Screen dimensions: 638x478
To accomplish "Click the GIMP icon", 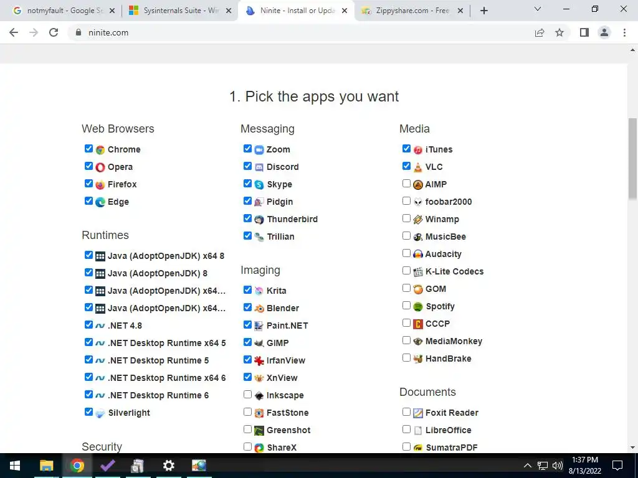I will (x=259, y=343).
